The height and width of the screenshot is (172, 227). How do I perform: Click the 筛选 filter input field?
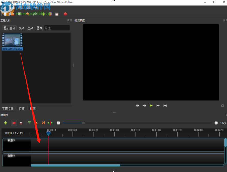tap(57, 28)
